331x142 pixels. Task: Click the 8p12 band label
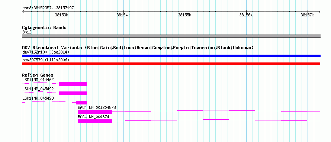(27, 32)
